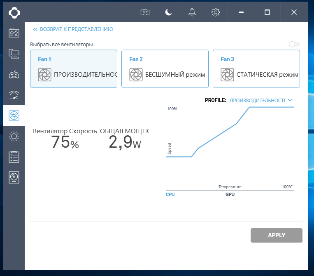
Task: Open the PROFILE dropdown menu
Action: (257, 100)
